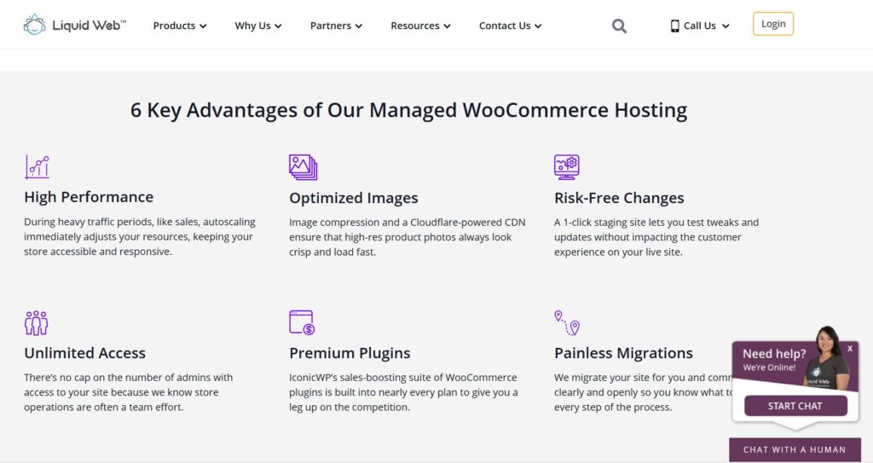Click the phone icon beside Call Us
Image resolution: width=873 pixels, height=463 pixels.
[674, 26]
